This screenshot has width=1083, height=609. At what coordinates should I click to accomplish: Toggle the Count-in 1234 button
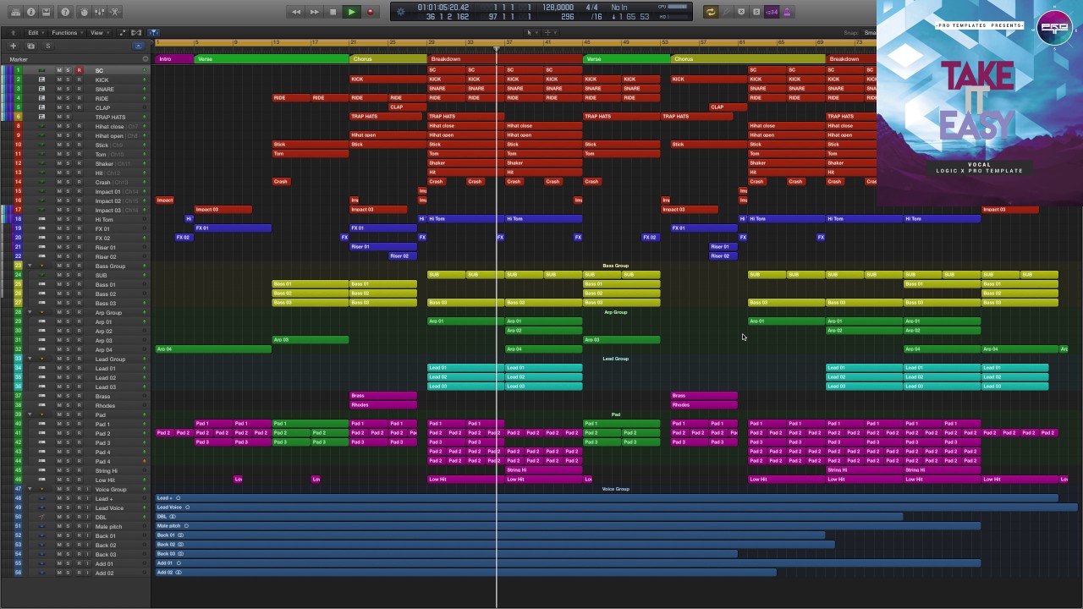[x=772, y=12]
